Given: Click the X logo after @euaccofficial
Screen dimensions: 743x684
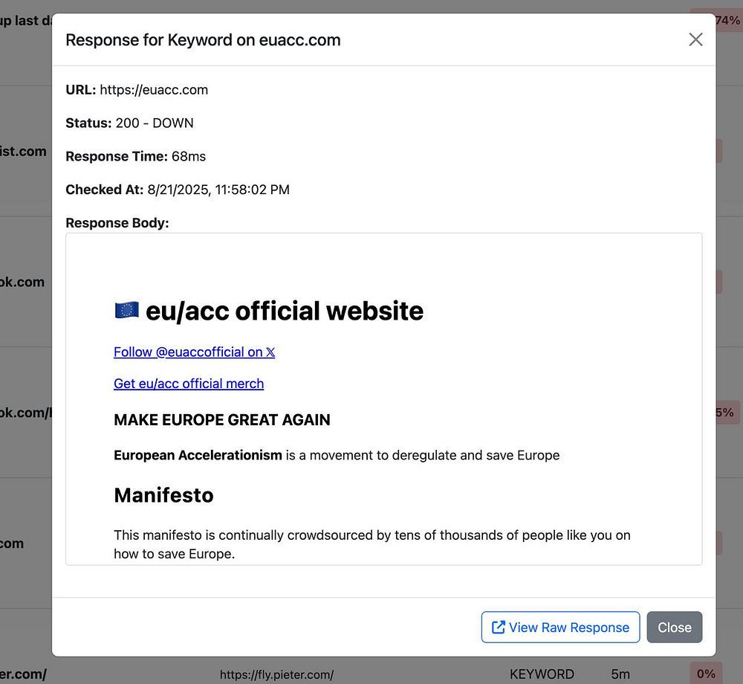Looking at the screenshot, I should (270, 352).
